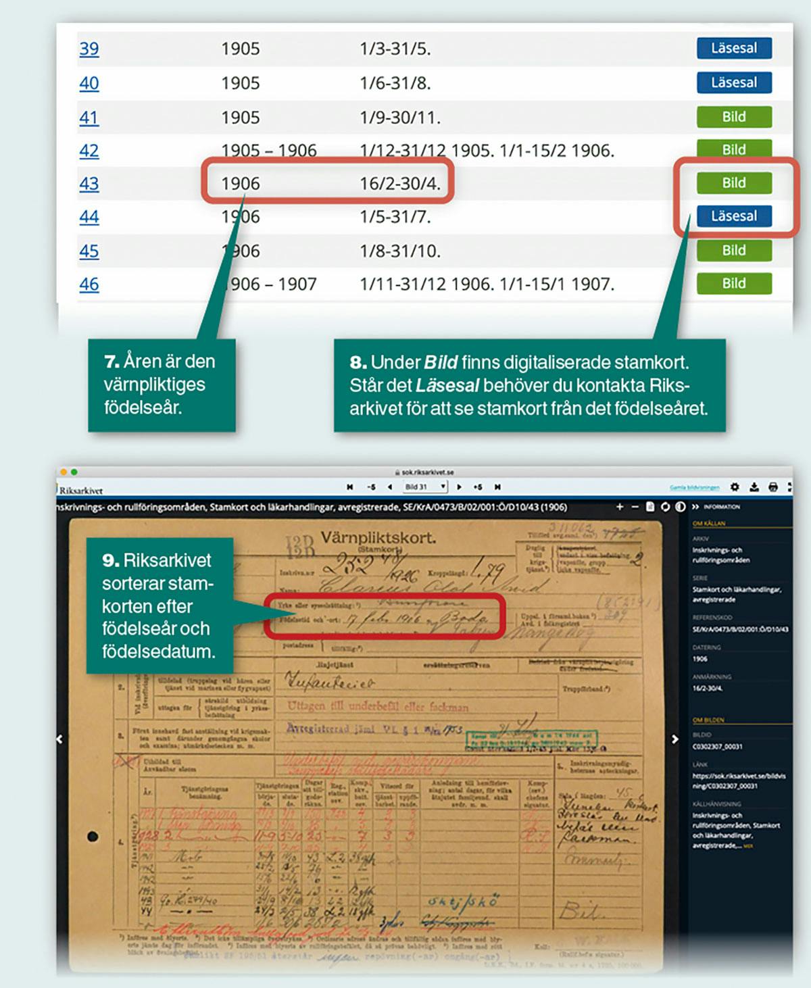Viewport: 811px width, 988px height.
Task: Select date range 1/3-31/5. cell
Action: click(395, 49)
